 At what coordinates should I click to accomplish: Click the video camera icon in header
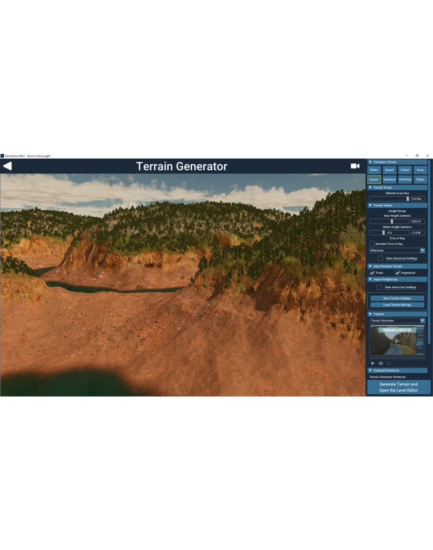click(355, 166)
